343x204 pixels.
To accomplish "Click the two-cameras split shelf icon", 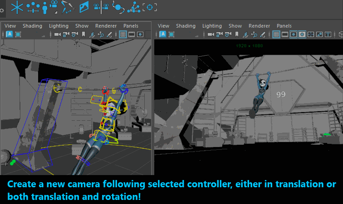I will [x=100, y=7].
